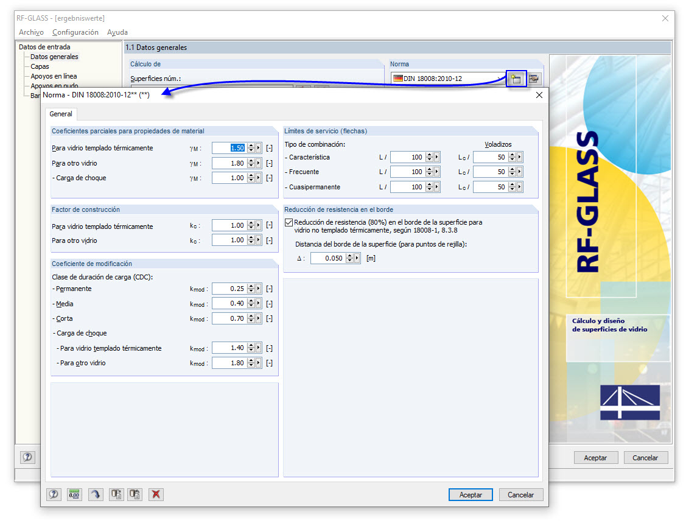Open arrow menu for Permanente kmod value
This screenshot has width=686, height=526.
(x=259, y=289)
